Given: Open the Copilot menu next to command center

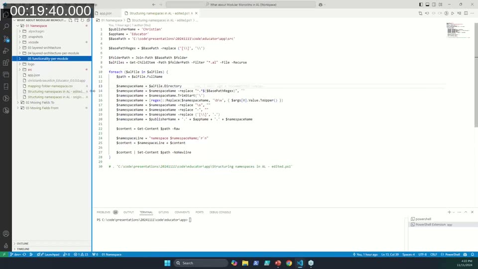Looking at the screenshot, I should tap(322, 4).
